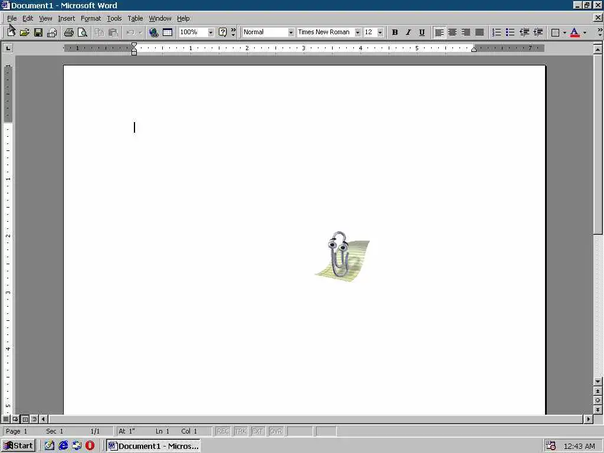Launch Internet Explorer from quick launch
This screenshot has width=604, height=453.
tap(63, 446)
